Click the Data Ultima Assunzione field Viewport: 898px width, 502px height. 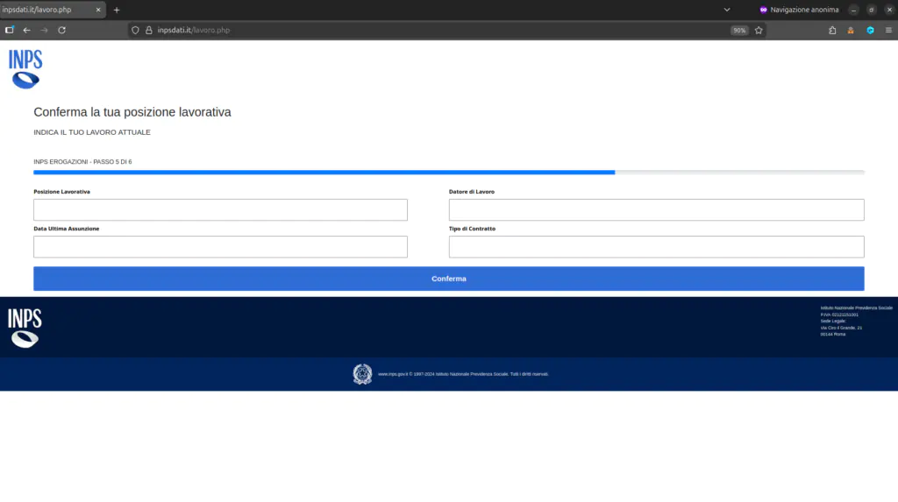tap(220, 247)
